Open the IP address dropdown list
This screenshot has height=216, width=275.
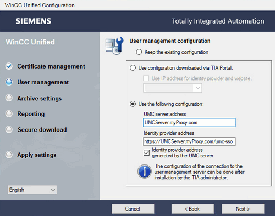point(172,88)
